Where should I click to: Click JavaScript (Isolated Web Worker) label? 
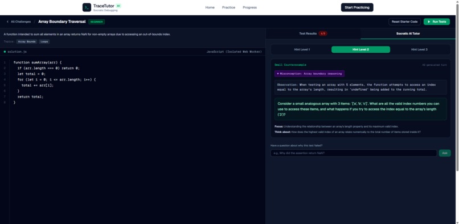click(234, 52)
